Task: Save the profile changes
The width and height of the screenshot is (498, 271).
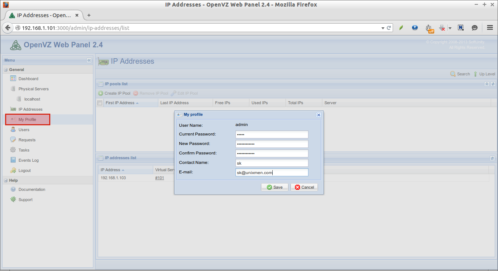Action: coord(275,187)
